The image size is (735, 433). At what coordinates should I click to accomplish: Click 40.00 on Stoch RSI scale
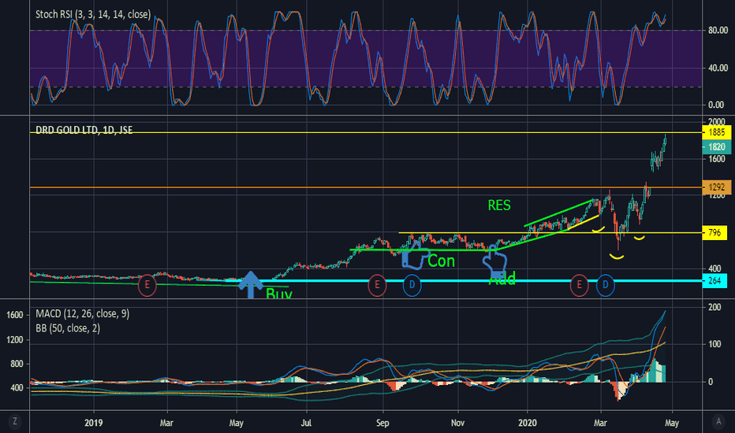click(x=718, y=68)
